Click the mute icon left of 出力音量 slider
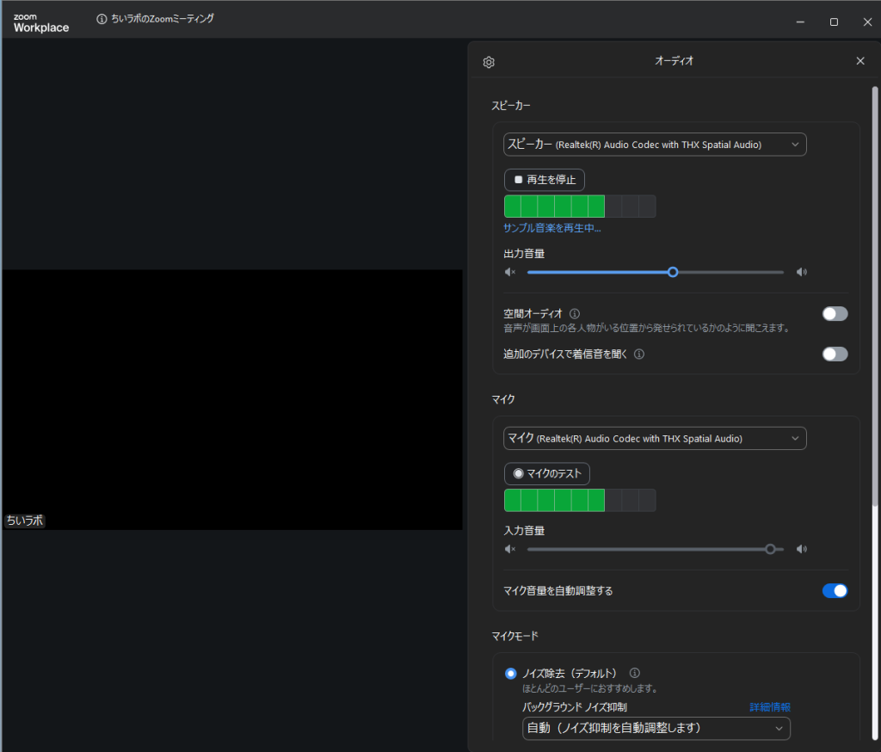 click(510, 272)
